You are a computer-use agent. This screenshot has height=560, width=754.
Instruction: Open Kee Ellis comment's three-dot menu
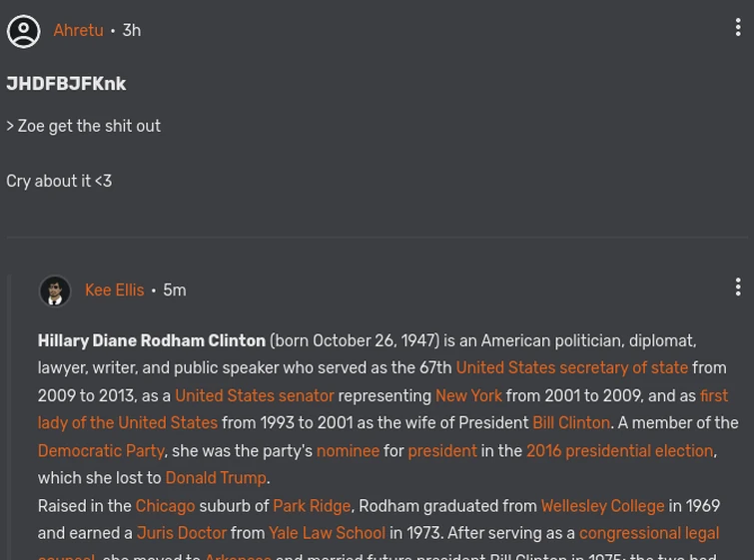[738, 287]
